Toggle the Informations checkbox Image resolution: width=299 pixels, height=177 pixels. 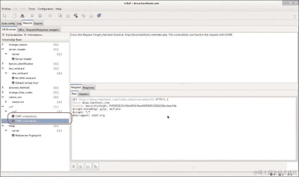[25, 35]
